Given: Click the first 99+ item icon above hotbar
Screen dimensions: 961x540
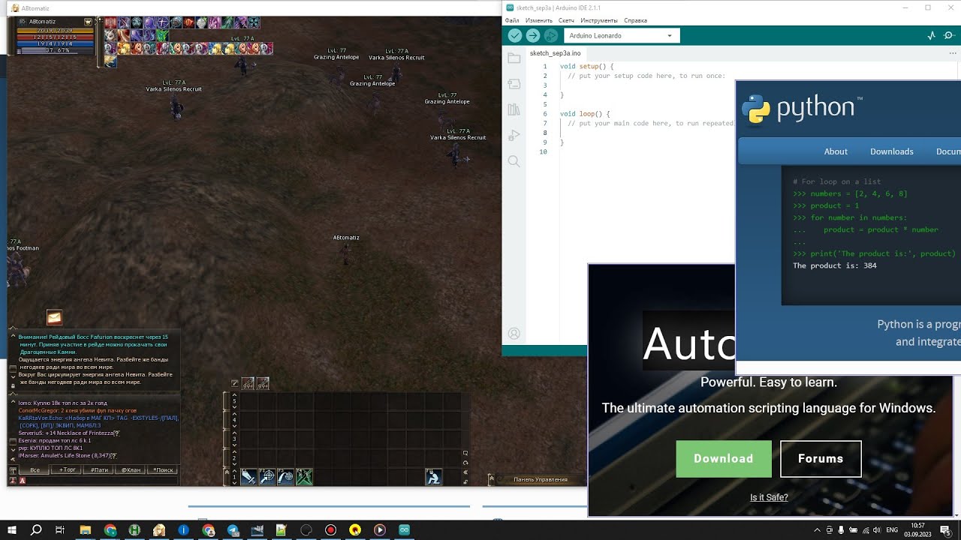Looking at the screenshot, I should pos(248,383).
